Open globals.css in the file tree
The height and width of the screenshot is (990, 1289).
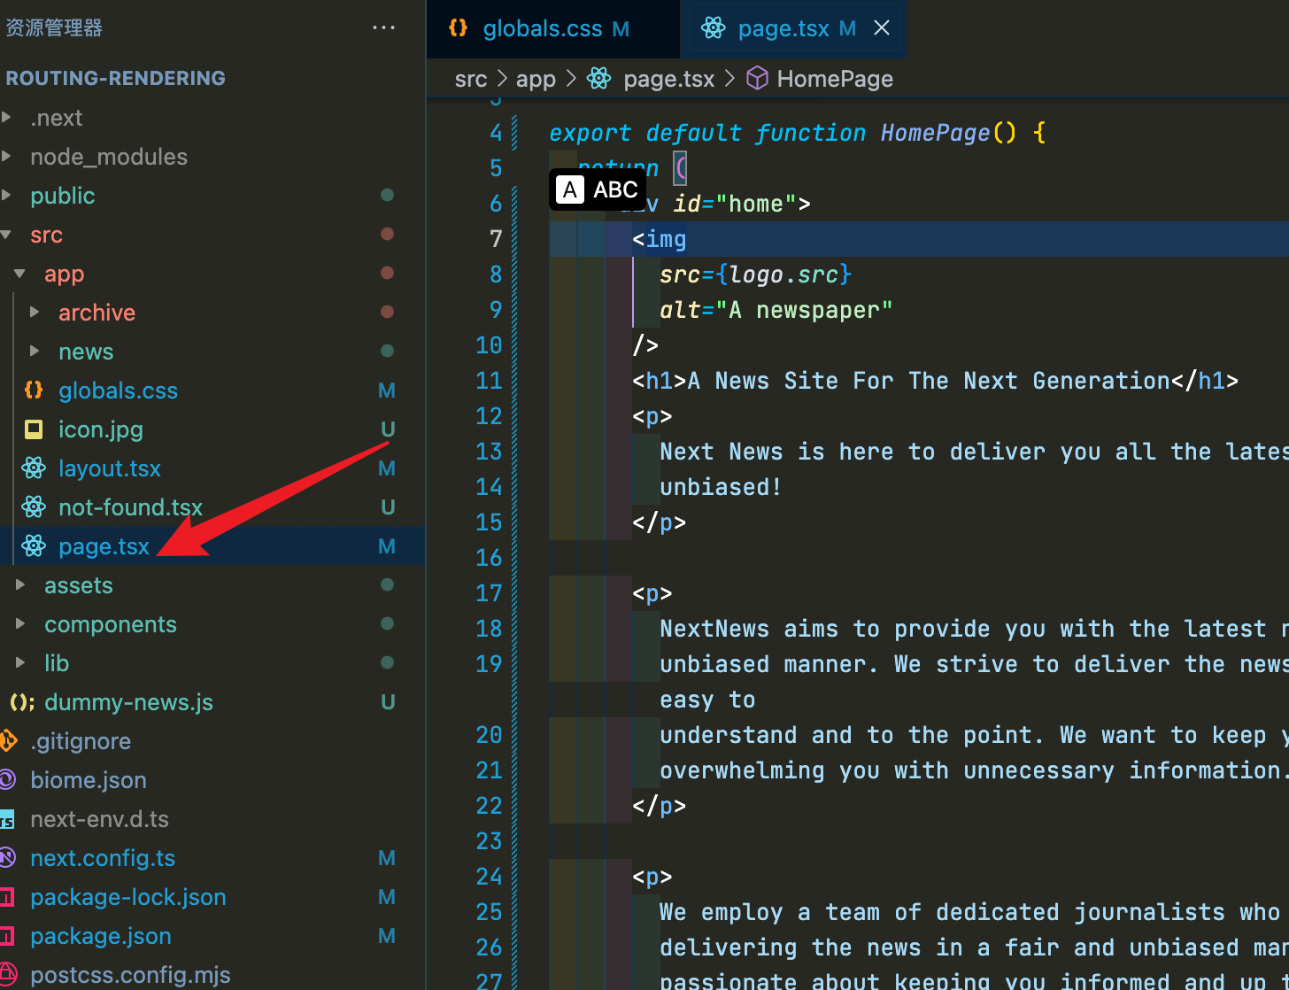118,391
